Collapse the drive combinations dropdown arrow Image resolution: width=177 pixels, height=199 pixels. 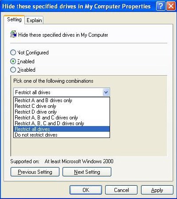[x=106, y=92]
